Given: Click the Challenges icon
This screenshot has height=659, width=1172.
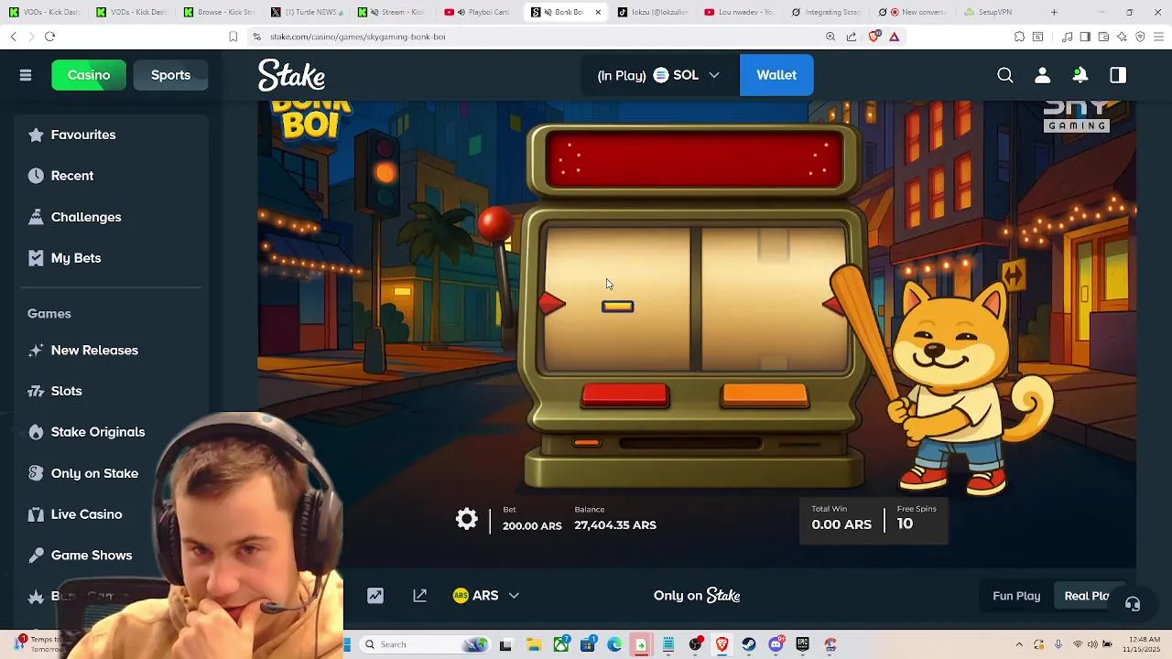Looking at the screenshot, I should [x=36, y=217].
